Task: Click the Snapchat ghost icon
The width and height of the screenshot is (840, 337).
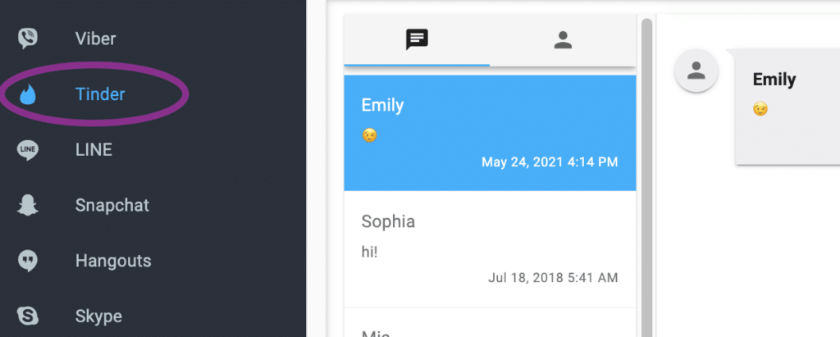Action: click(28, 205)
